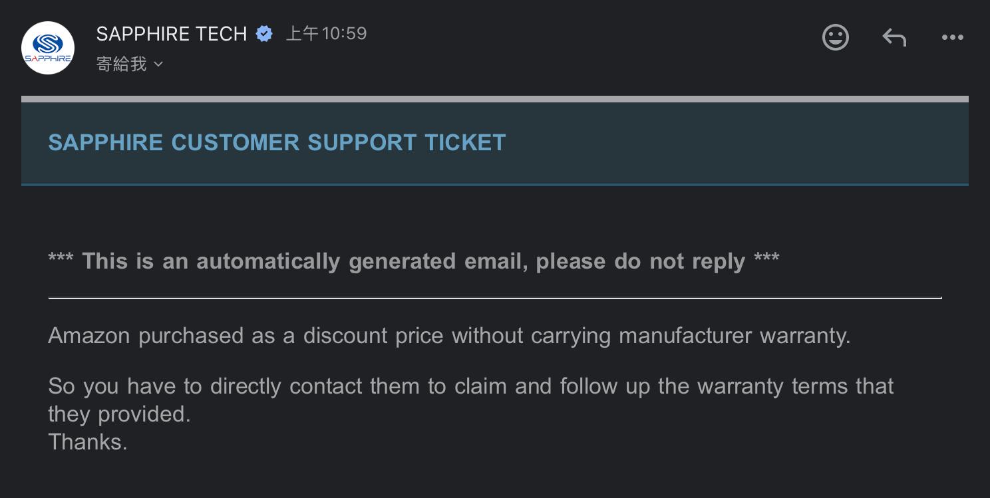The width and height of the screenshot is (990, 498).
Task: Open the three-dot more options menu
Action: [952, 38]
